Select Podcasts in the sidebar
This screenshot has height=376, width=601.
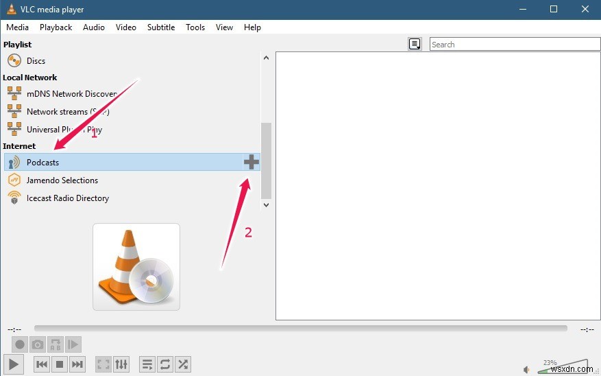click(x=132, y=162)
